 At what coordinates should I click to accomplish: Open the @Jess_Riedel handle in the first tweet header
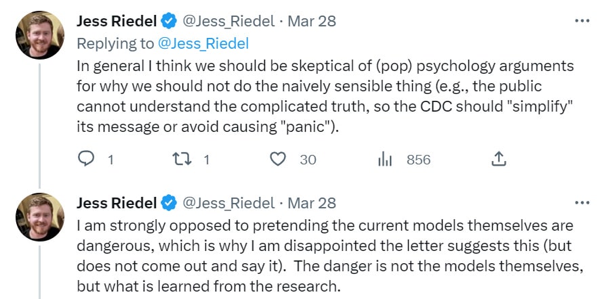point(228,21)
